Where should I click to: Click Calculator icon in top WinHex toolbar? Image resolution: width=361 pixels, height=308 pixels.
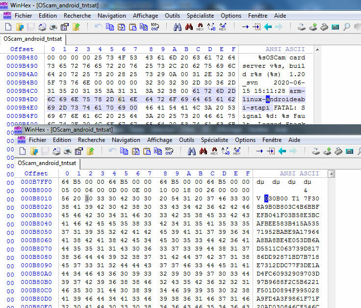click(x=335, y=27)
